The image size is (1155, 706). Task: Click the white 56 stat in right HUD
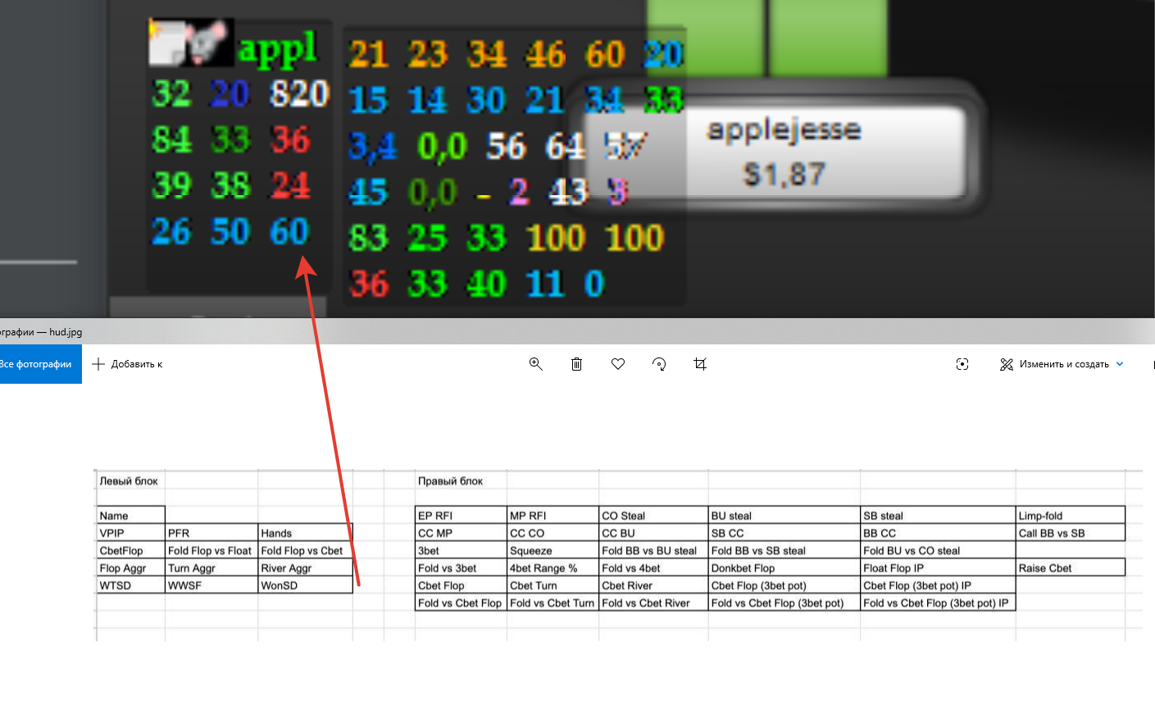point(506,148)
